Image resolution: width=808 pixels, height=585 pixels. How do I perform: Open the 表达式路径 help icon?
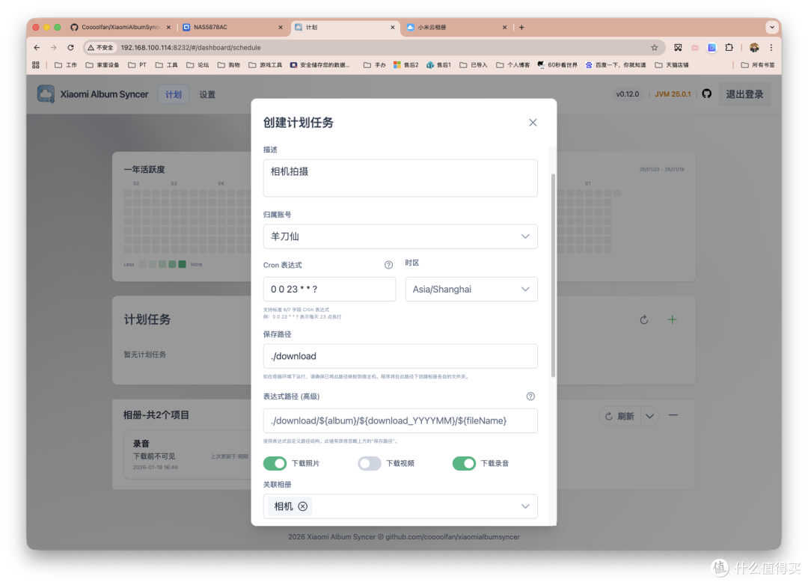coord(530,396)
